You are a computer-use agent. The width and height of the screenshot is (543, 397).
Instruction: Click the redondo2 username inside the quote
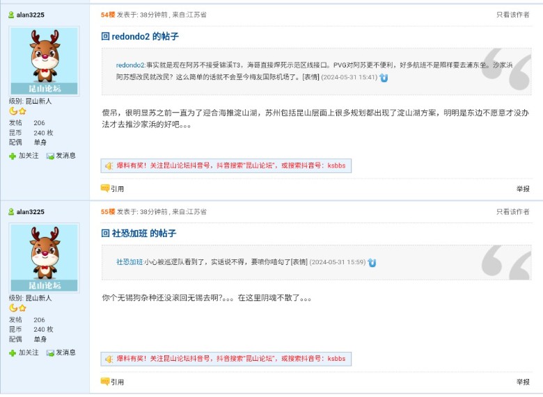130,65
